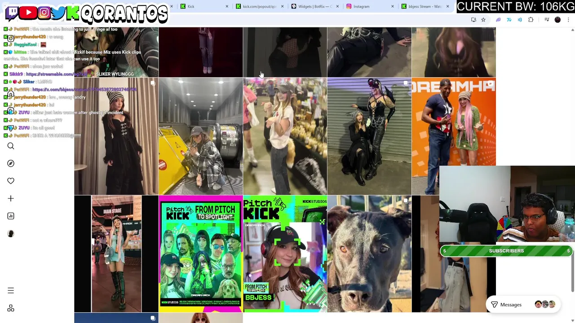
Task: Open the More hamburger menu in sidebar
Action: (11, 291)
